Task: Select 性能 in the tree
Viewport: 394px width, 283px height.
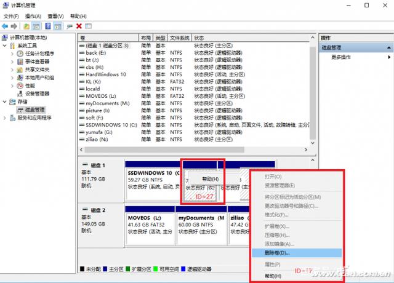Action: click(x=30, y=86)
